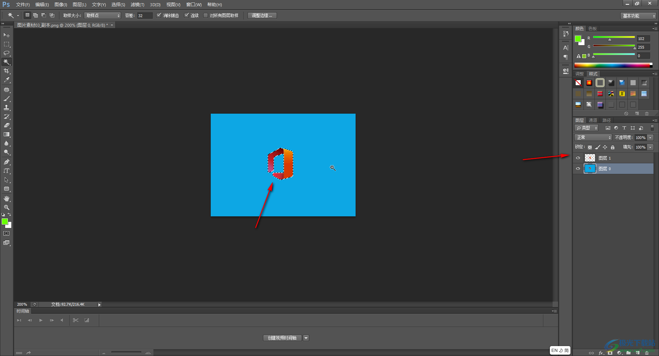Toggle the 消除锯齿 anti-alias checkbox
Viewport: 659px width, 356px height.
pos(159,15)
